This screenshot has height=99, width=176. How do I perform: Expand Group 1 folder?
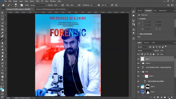pyautogui.click(x=141, y=63)
